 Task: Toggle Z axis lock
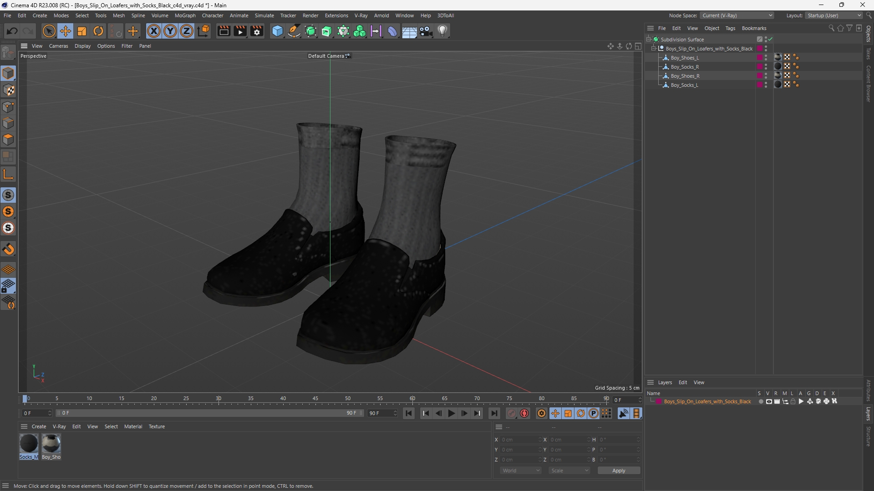coord(187,31)
